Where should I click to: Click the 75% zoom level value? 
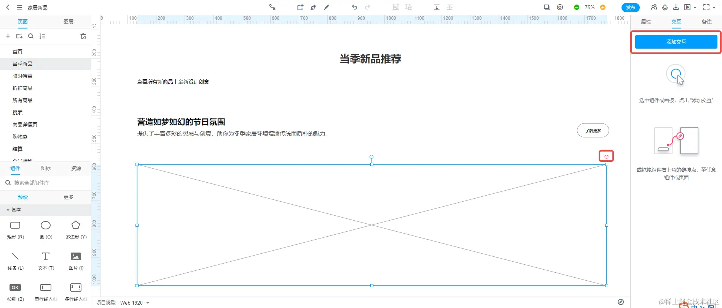point(590,7)
